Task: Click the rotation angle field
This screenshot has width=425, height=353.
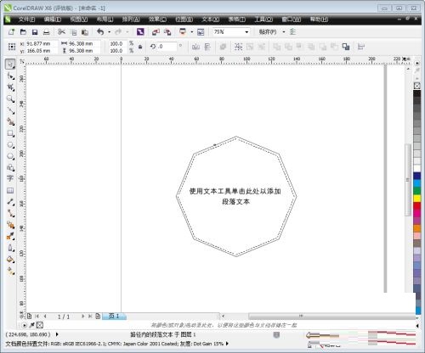Action: (167, 47)
